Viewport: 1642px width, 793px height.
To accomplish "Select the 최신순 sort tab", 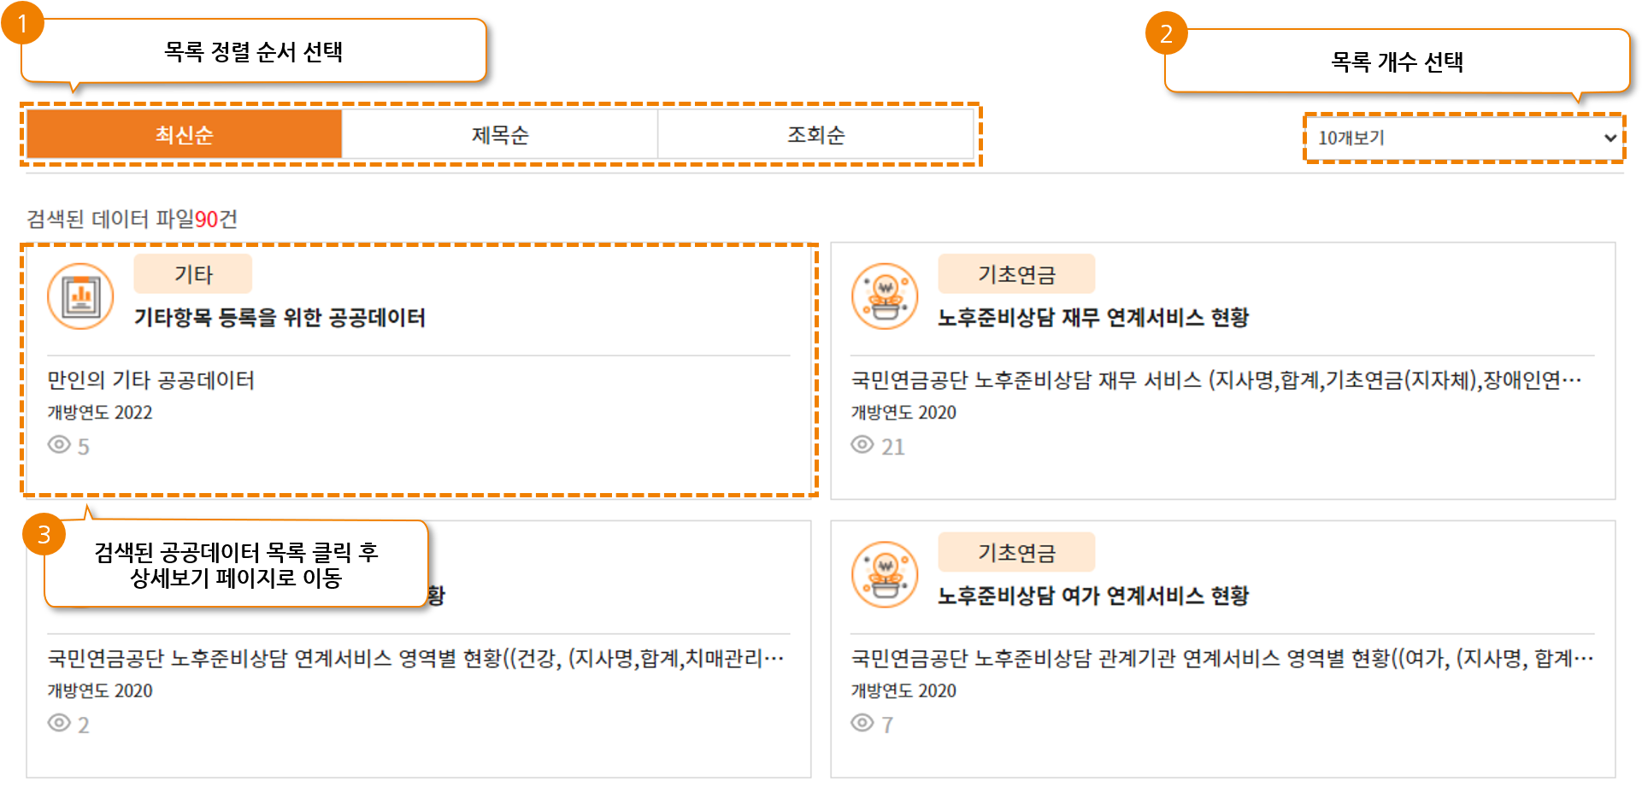I will pos(184,135).
